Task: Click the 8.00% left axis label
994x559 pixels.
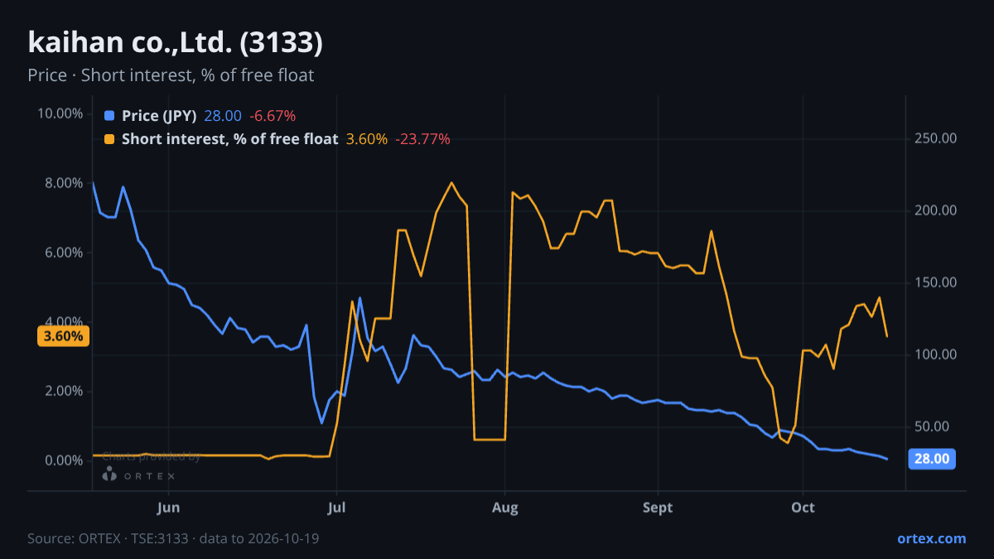Action: (x=64, y=183)
